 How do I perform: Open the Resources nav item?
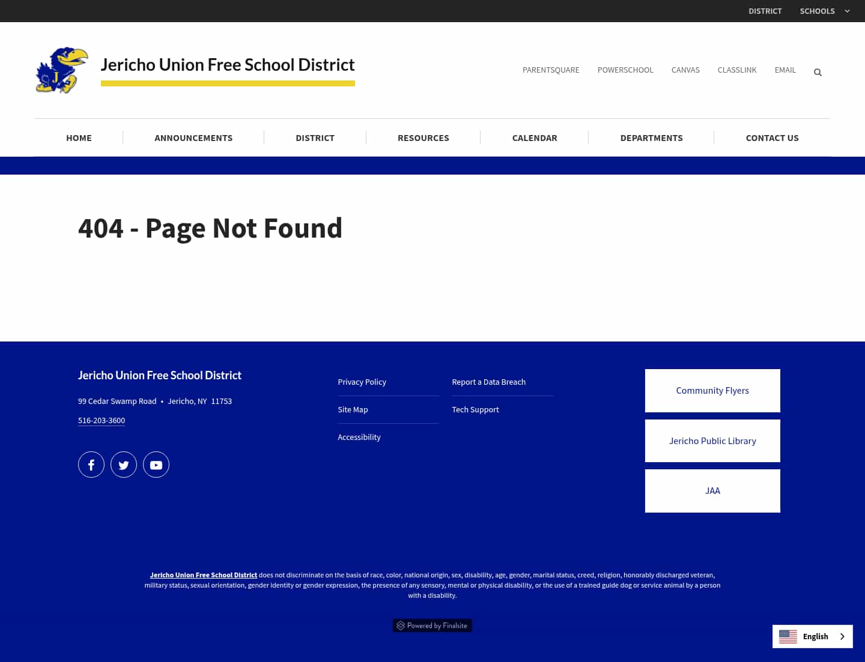click(423, 137)
